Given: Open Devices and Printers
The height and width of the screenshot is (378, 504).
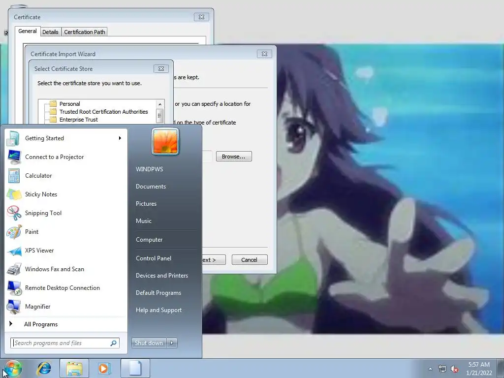Looking at the screenshot, I should click(162, 276).
